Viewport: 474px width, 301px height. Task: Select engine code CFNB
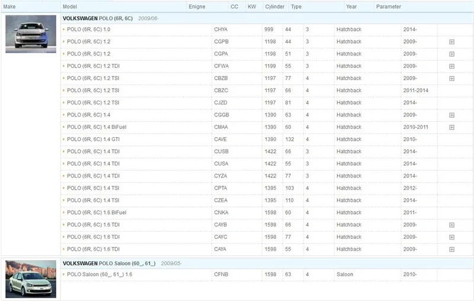click(221, 274)
